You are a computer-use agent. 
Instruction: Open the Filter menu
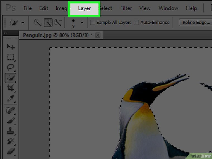coord(126,8)
